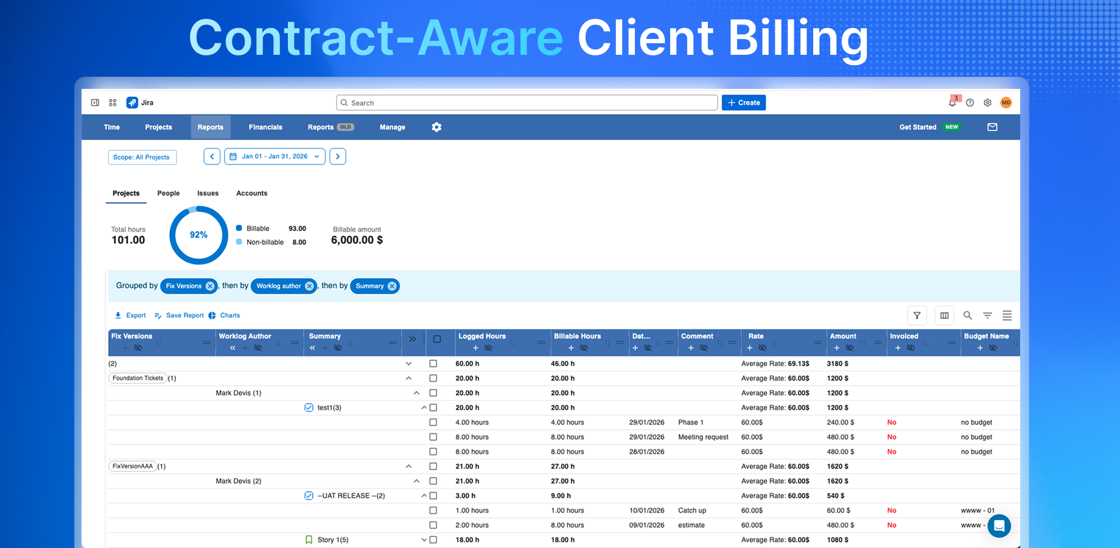Open the Financials menu item
Image resolution: width=1120 pixels, height=548 pixels.
[x=265, y=127]
